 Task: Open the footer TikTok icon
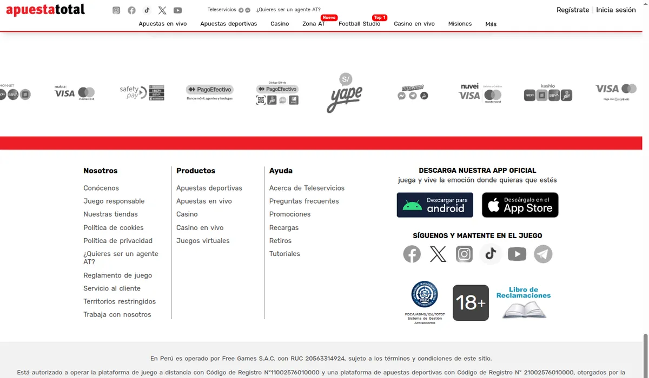491,254
